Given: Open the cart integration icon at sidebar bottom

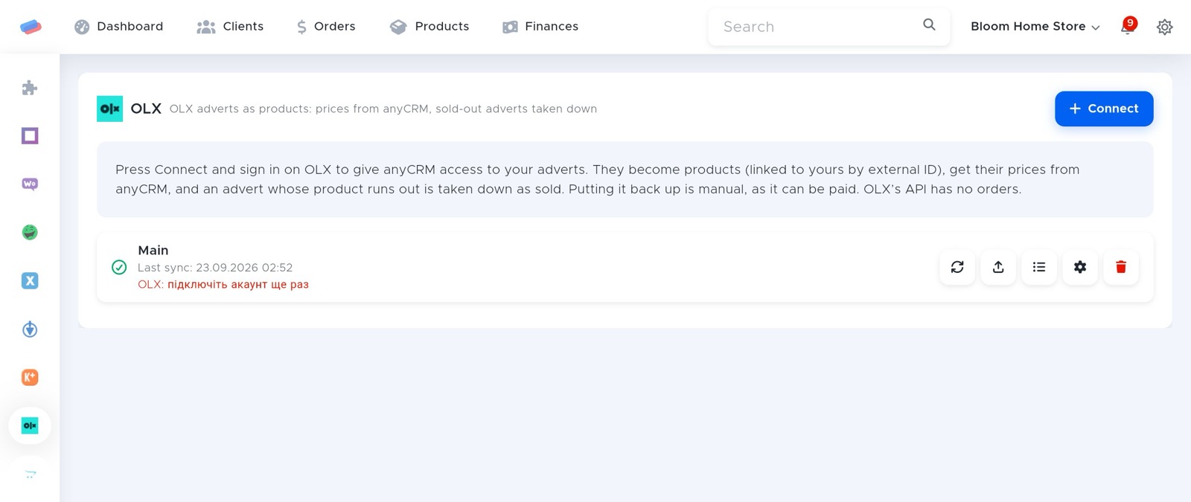Looking at the screenshot, I should coord(30,474).
